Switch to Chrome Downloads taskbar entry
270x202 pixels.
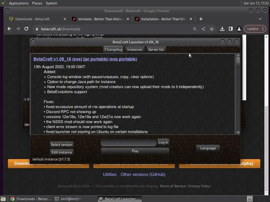[31, 199]
